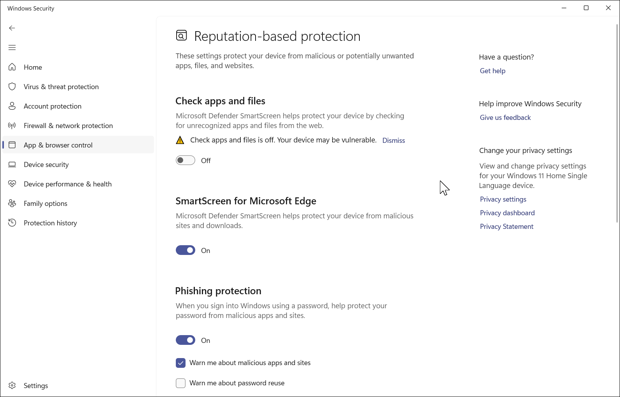Click the Protection history clock icon
Viewport: 620px width, 397px height.
(12, 223)
